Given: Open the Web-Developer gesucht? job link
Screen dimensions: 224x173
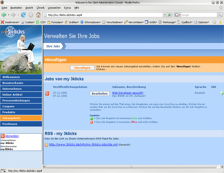Looking at the screenshot, I should [x=128, y=93].
